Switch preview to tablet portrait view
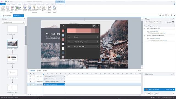Screen dimensions: 176x99 166,15
